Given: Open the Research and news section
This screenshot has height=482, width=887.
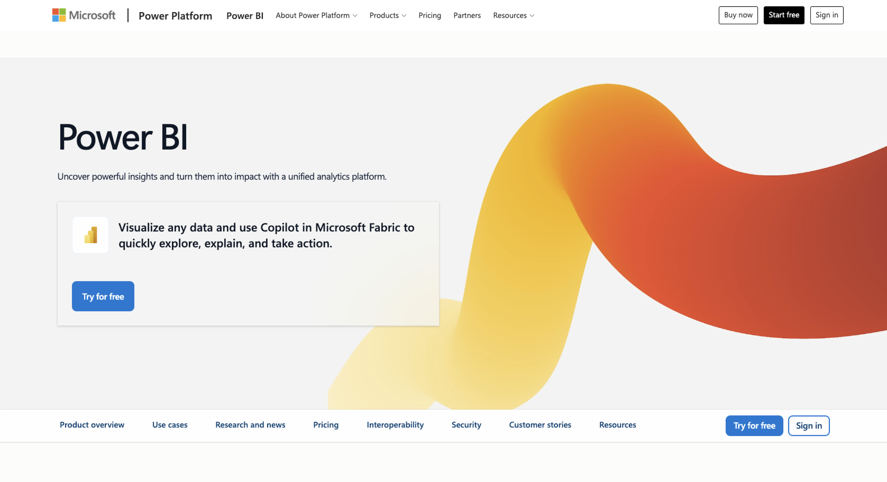Looking at the screenshot, I should click(250, 425).
